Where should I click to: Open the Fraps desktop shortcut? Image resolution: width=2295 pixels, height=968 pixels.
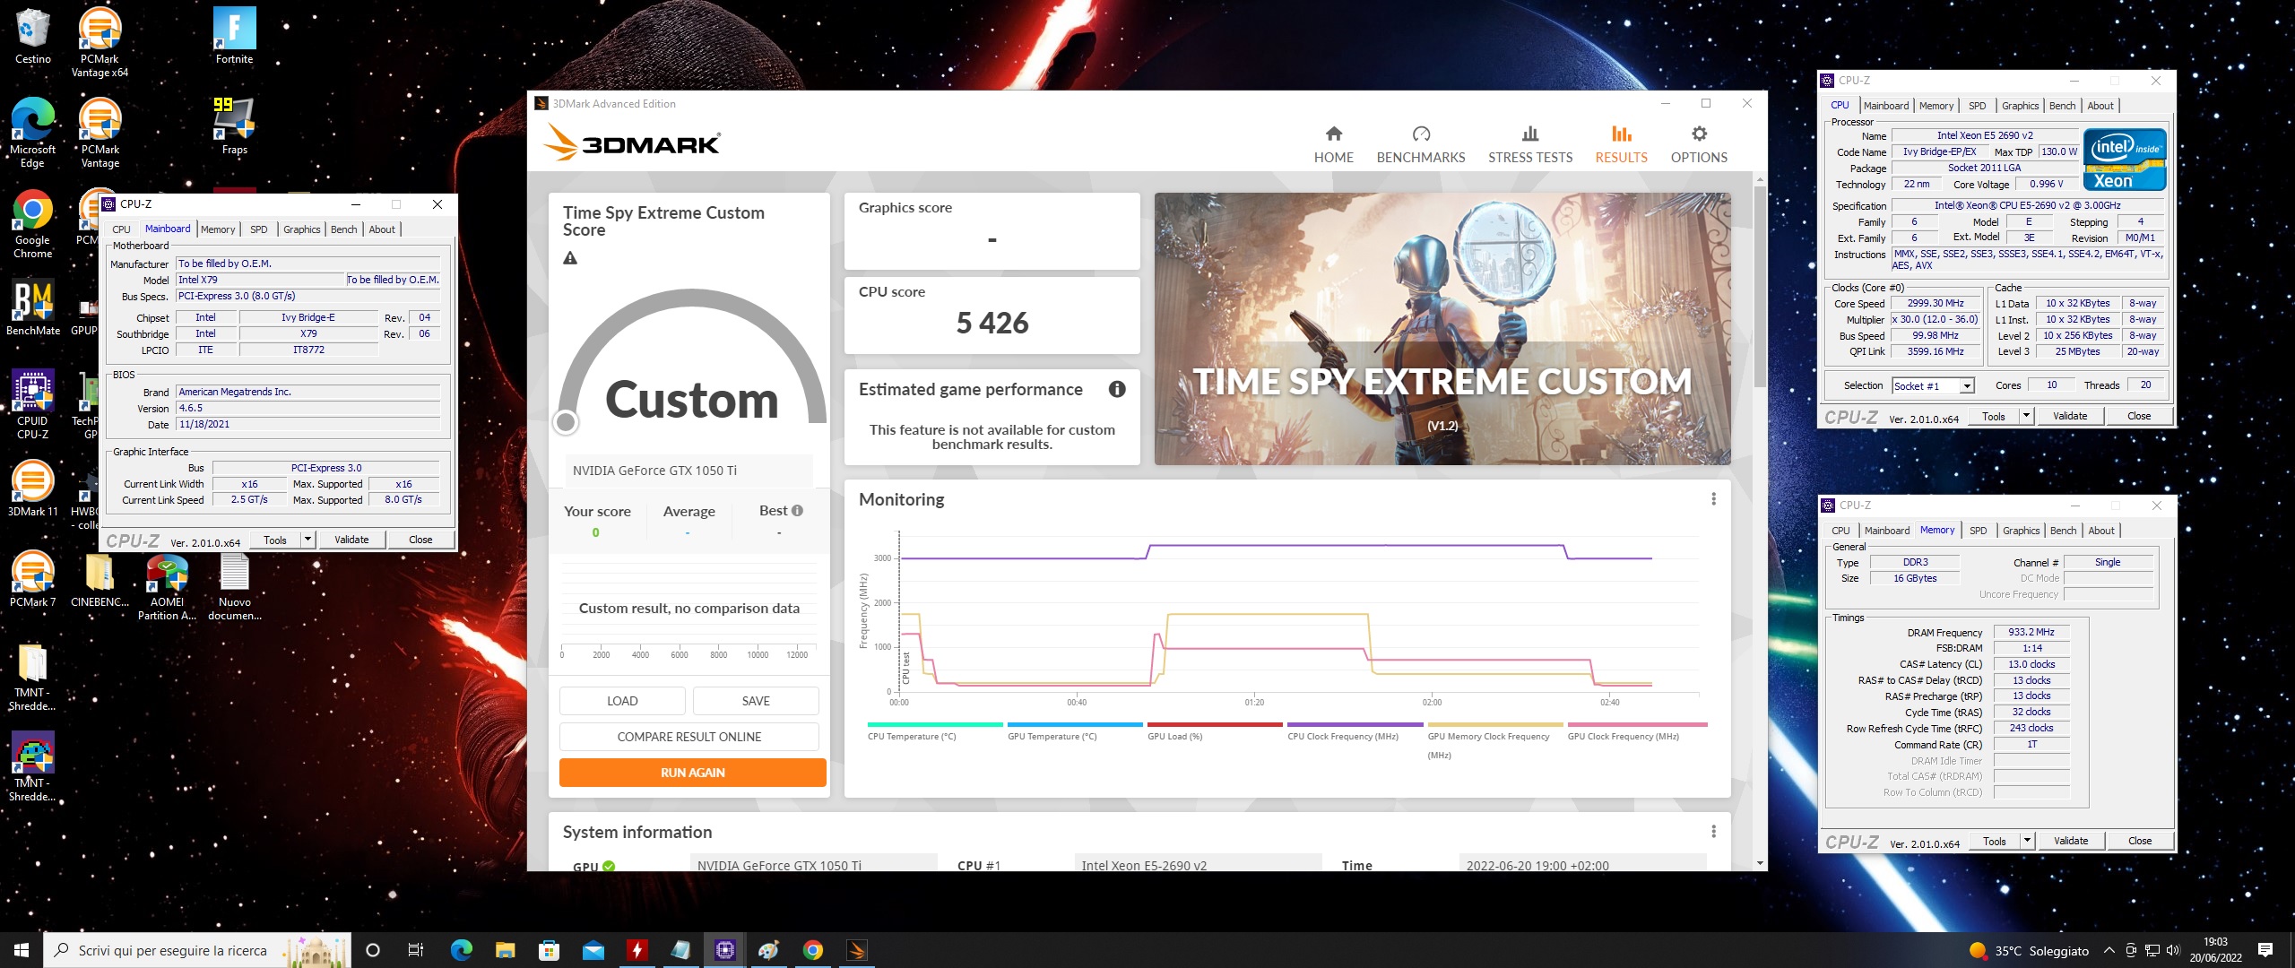[x=234, y=126]
